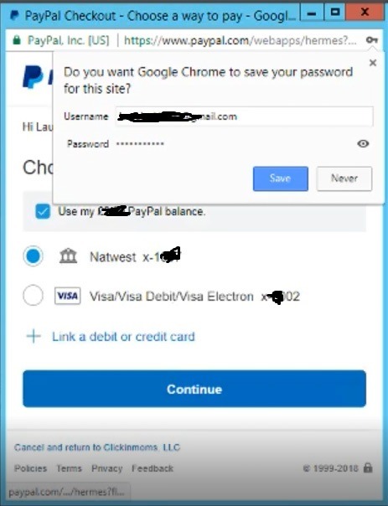388x506 pixels.
Task: Click the footer padlock icon
Action: [368, 467]
